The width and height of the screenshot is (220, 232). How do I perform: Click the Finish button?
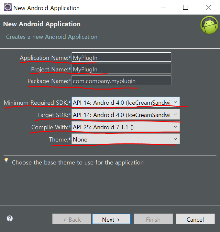[153, 219]
